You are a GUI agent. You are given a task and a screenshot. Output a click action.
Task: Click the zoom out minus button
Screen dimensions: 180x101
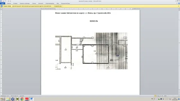point(168,96)
